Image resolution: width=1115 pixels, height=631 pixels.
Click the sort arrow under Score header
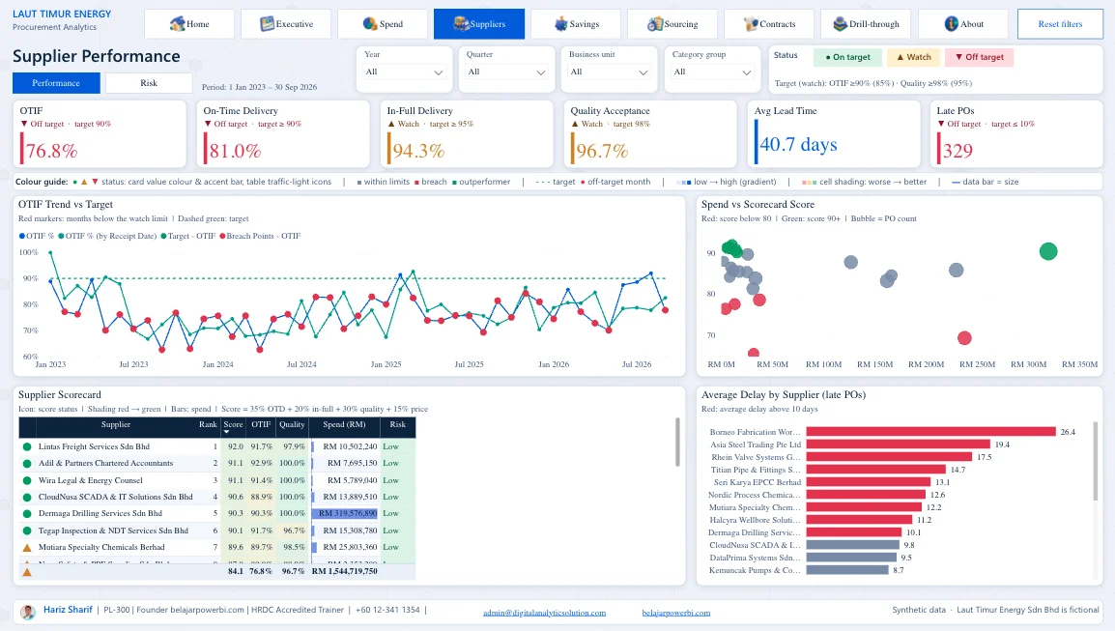227,433
